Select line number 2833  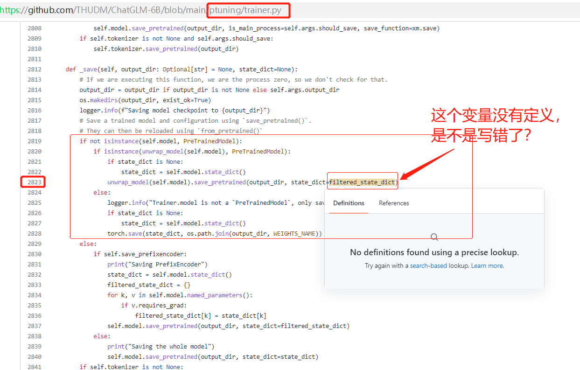click(35, 285)
